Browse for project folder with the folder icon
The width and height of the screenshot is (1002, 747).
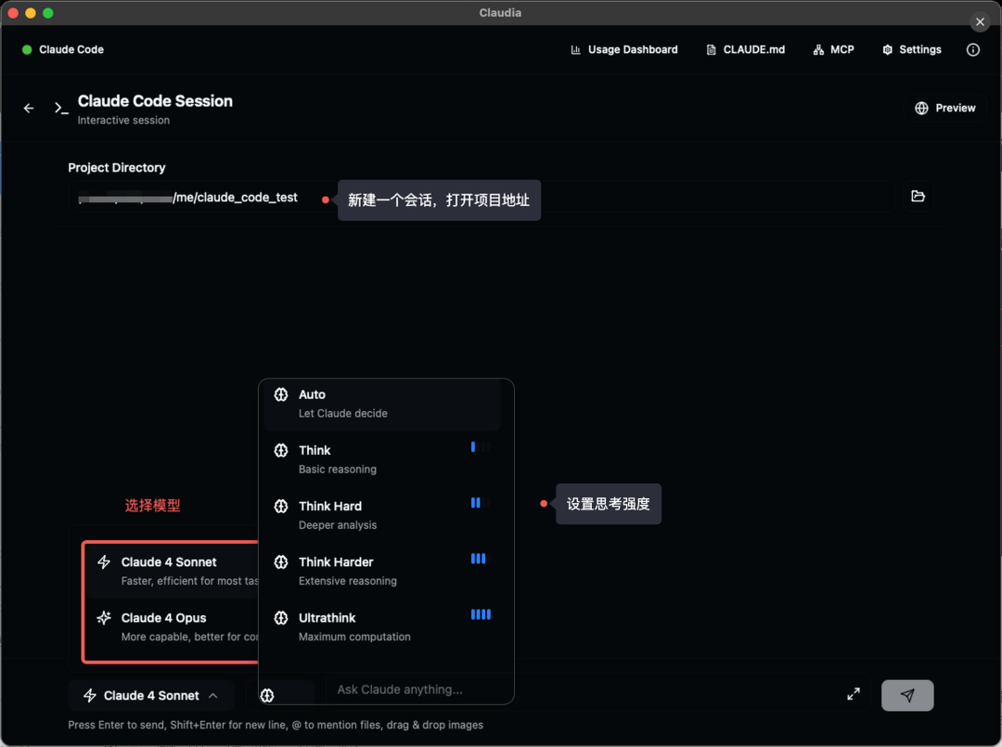[918, 196]
